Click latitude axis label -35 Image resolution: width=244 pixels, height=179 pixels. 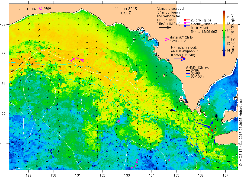[3, 113]
